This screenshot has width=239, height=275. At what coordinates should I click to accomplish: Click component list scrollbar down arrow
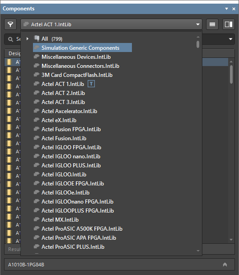231,240
